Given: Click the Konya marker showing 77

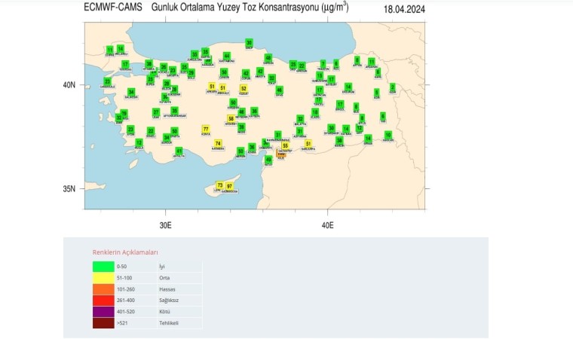Looking at the screenshot, I should point(206,130).
